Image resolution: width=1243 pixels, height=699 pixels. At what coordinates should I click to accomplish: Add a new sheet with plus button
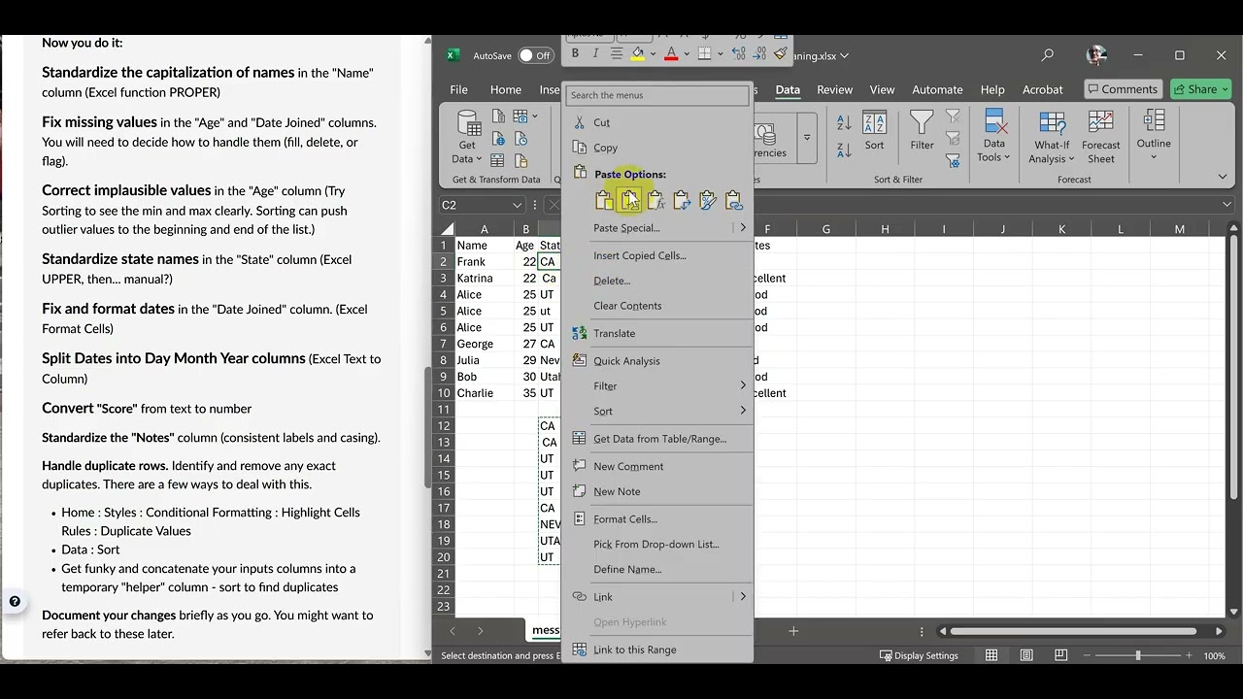tap(793, 631)
